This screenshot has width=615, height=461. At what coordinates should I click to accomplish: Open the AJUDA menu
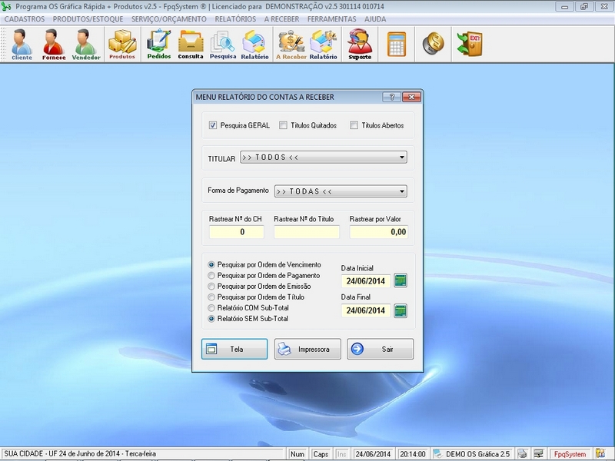pyautogui.click(x=375, y=18)
